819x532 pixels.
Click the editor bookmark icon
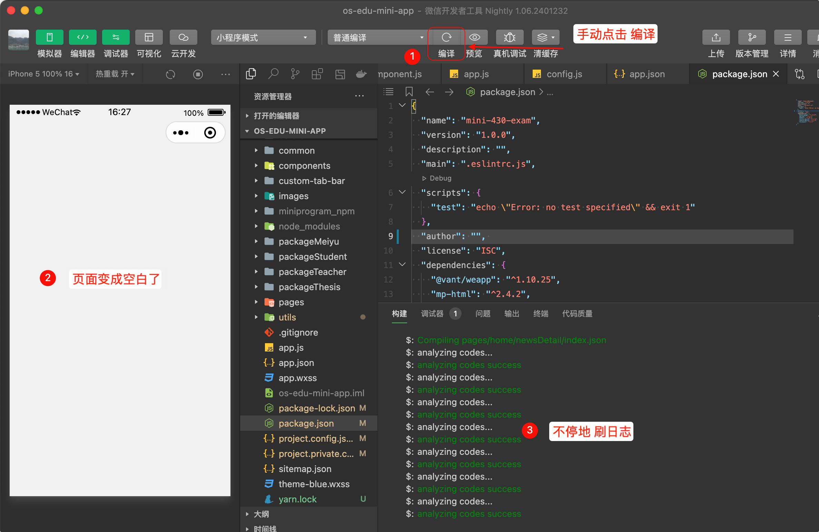pos(409,92)
